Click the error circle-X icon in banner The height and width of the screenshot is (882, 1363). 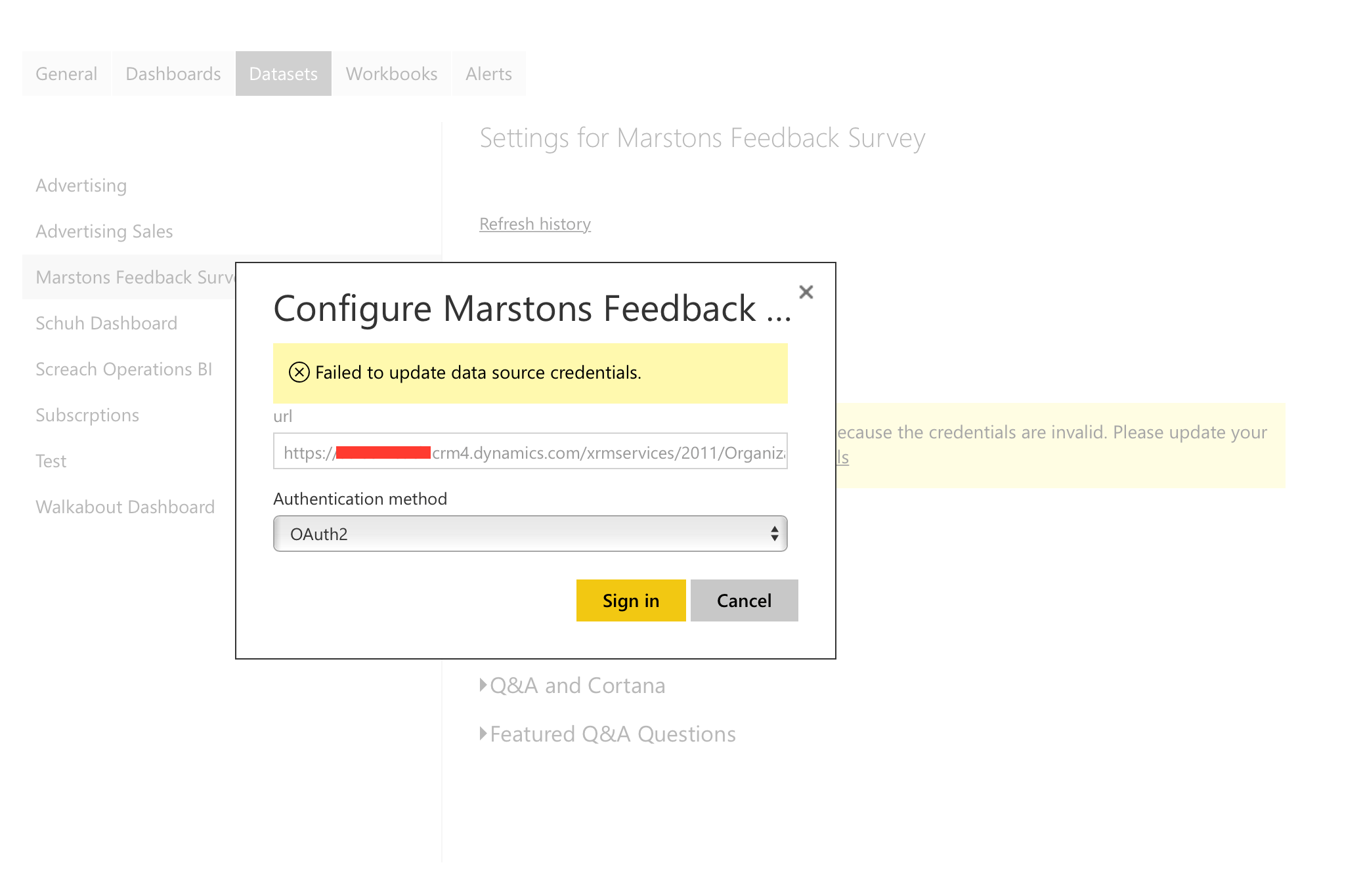tap(299, 372)
